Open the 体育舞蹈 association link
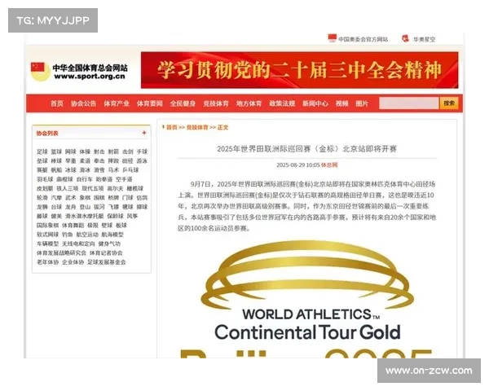 [73, 225]
